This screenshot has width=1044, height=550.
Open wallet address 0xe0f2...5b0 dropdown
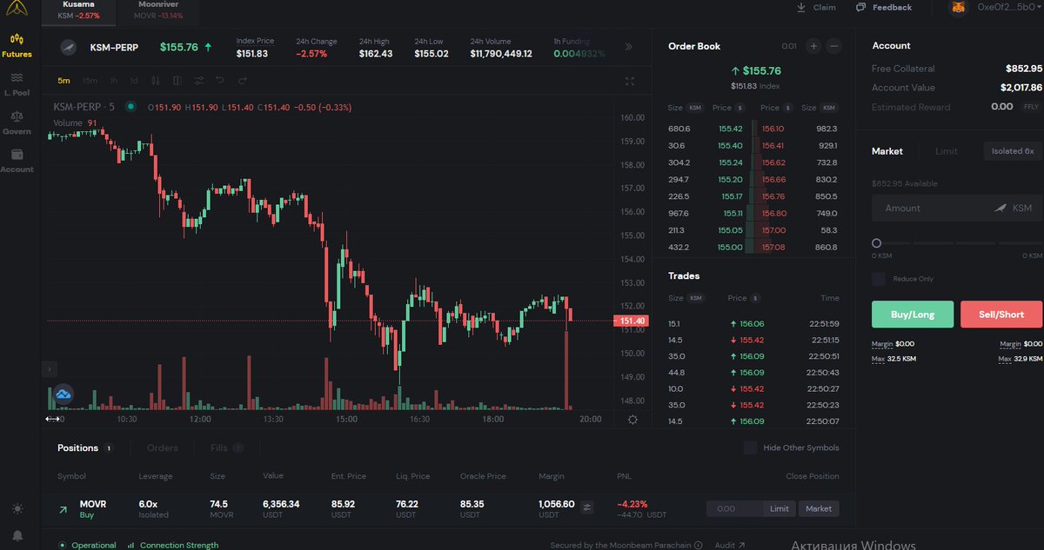1009,7
